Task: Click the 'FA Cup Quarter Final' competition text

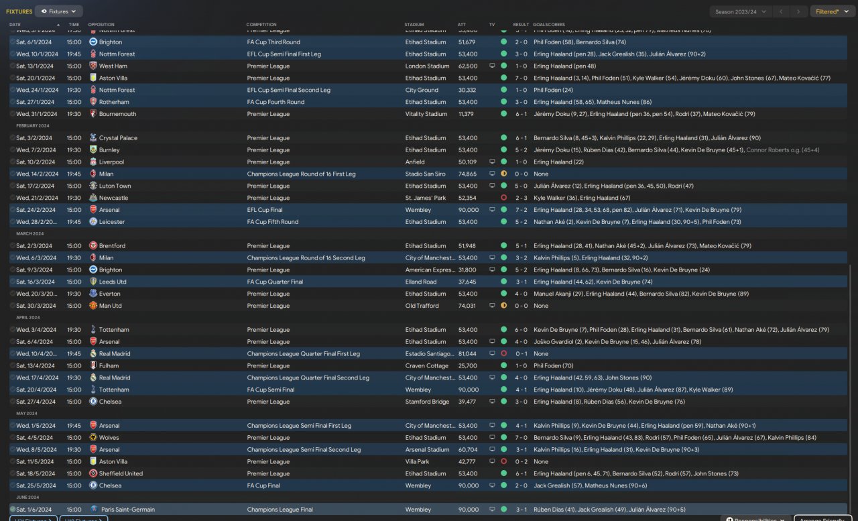Action: tap(275, 282)
